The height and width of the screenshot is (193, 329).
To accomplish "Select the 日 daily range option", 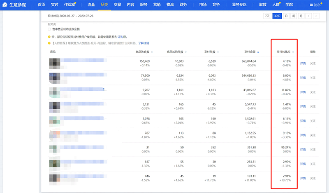I will [286, 16].
